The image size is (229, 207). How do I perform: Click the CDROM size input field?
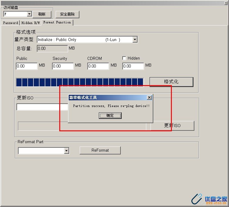click(x=98, y=66)
